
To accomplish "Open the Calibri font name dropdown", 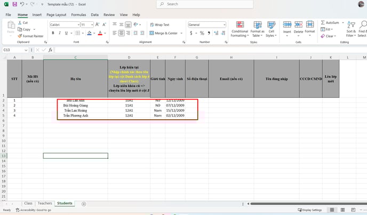I will (78, 24).
